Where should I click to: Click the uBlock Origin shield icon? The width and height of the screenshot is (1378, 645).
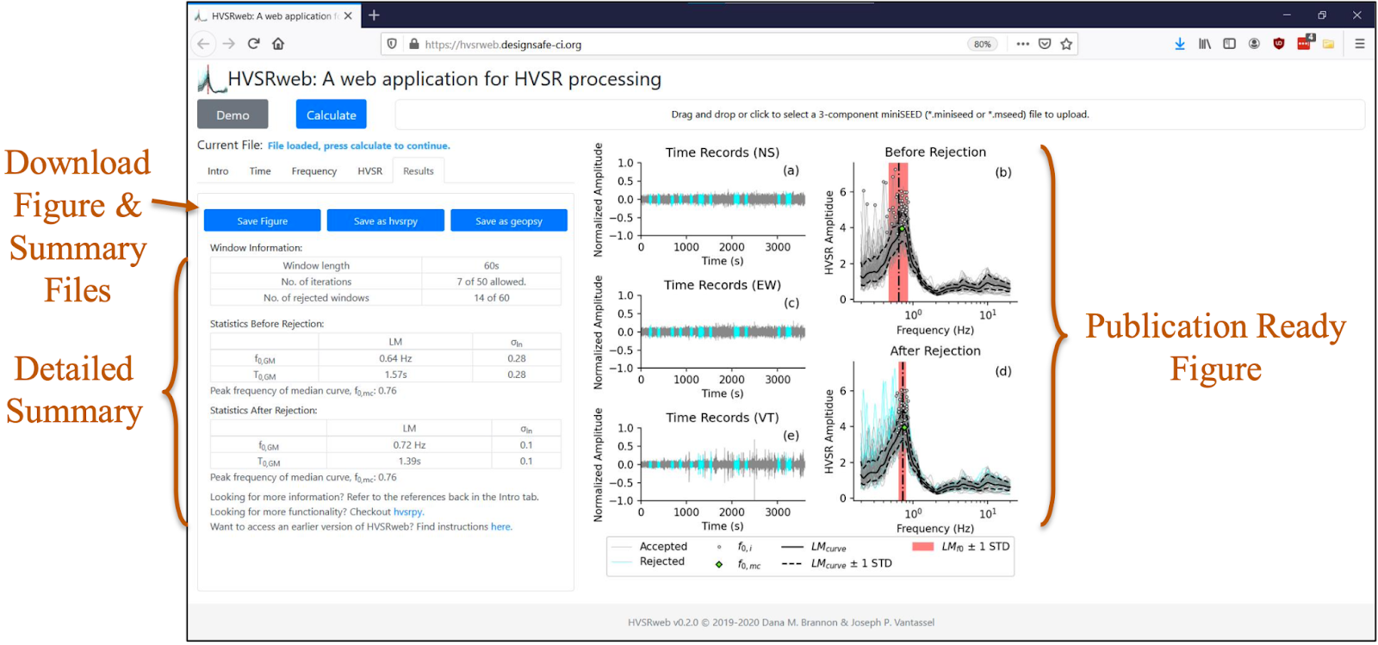pos(1279,44)
